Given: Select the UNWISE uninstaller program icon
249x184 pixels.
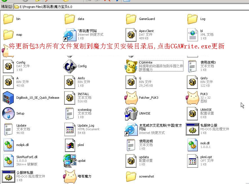Looking at the screenshot, I should coord(131,113).
